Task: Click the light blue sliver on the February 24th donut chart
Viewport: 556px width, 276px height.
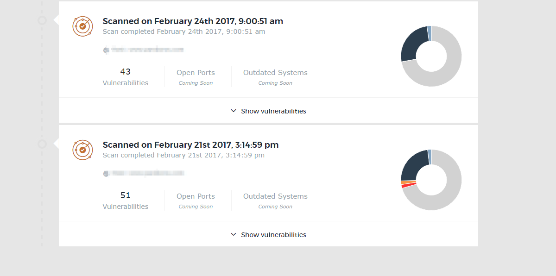Action: click(430, 33)
